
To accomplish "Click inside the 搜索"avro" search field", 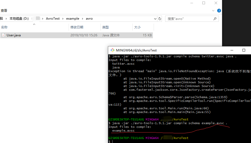I will (x=189, y=19).
